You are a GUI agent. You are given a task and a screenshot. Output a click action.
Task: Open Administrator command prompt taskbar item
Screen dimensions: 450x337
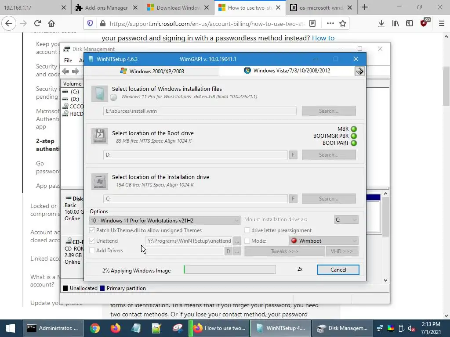(x=53, y=328)
